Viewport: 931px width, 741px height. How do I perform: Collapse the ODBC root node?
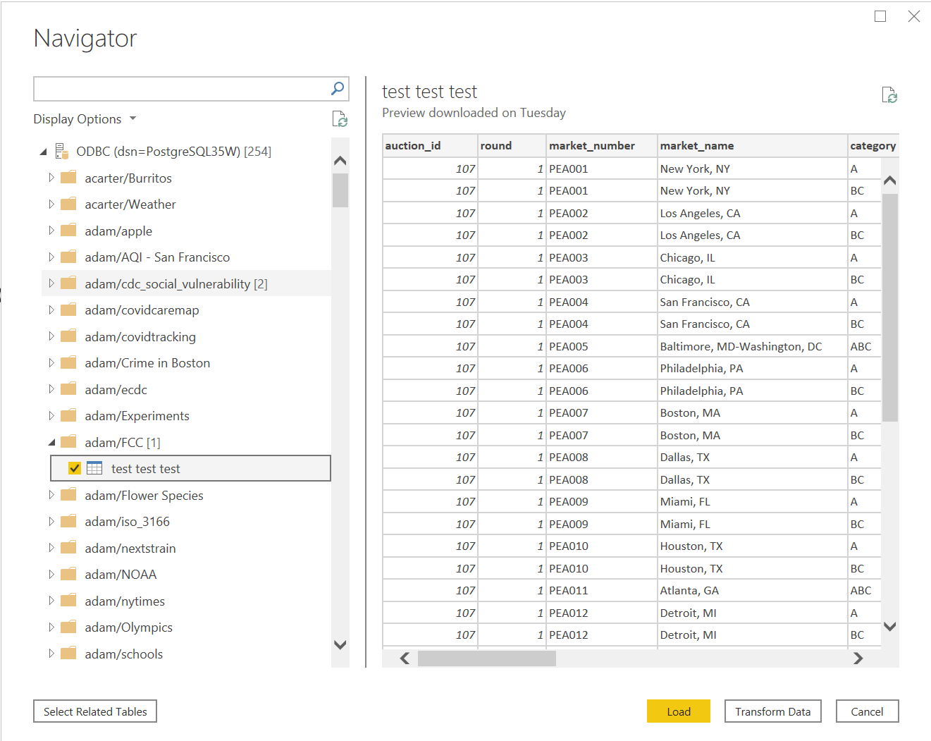(x=43, y=152)
